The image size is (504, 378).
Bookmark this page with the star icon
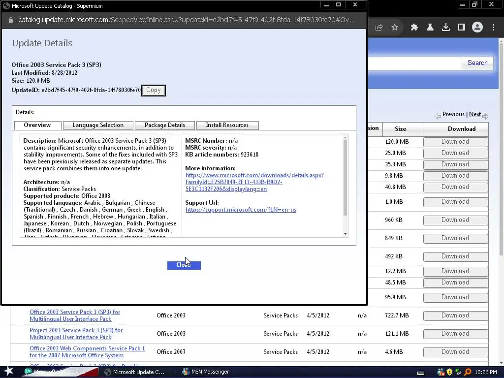[x=395, y=28]
